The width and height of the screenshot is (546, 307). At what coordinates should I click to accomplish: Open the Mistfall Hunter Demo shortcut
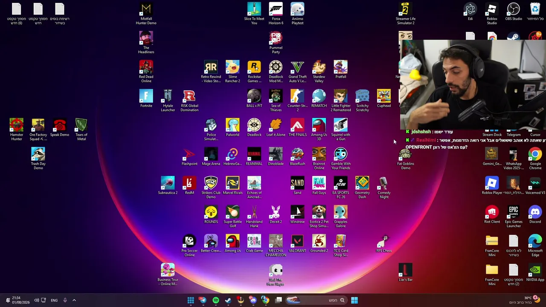tap(146, 14)
